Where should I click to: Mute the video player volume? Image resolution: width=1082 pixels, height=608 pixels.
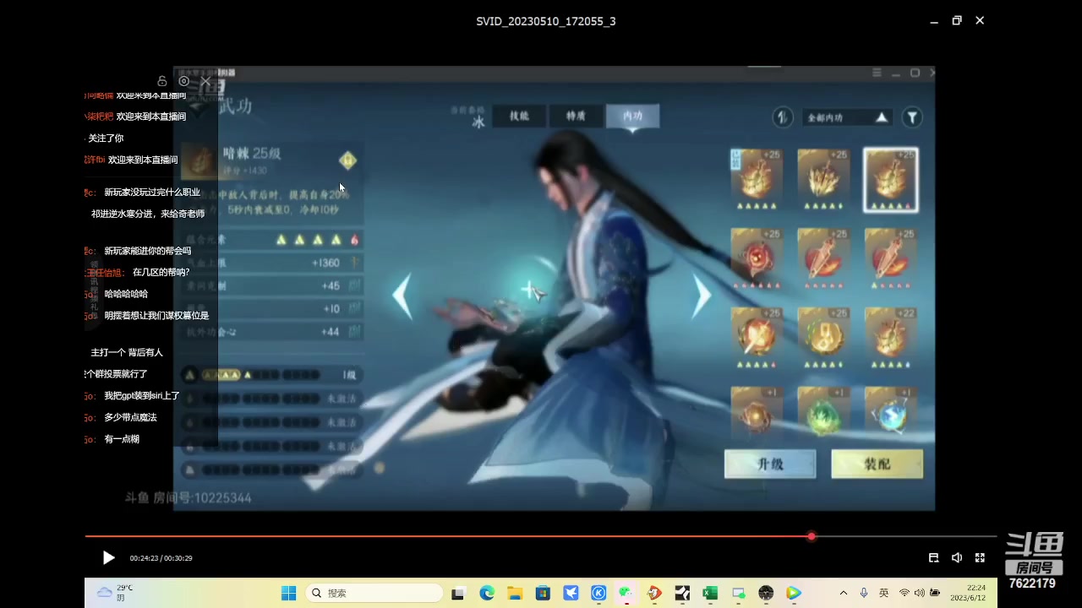point(957,557)
